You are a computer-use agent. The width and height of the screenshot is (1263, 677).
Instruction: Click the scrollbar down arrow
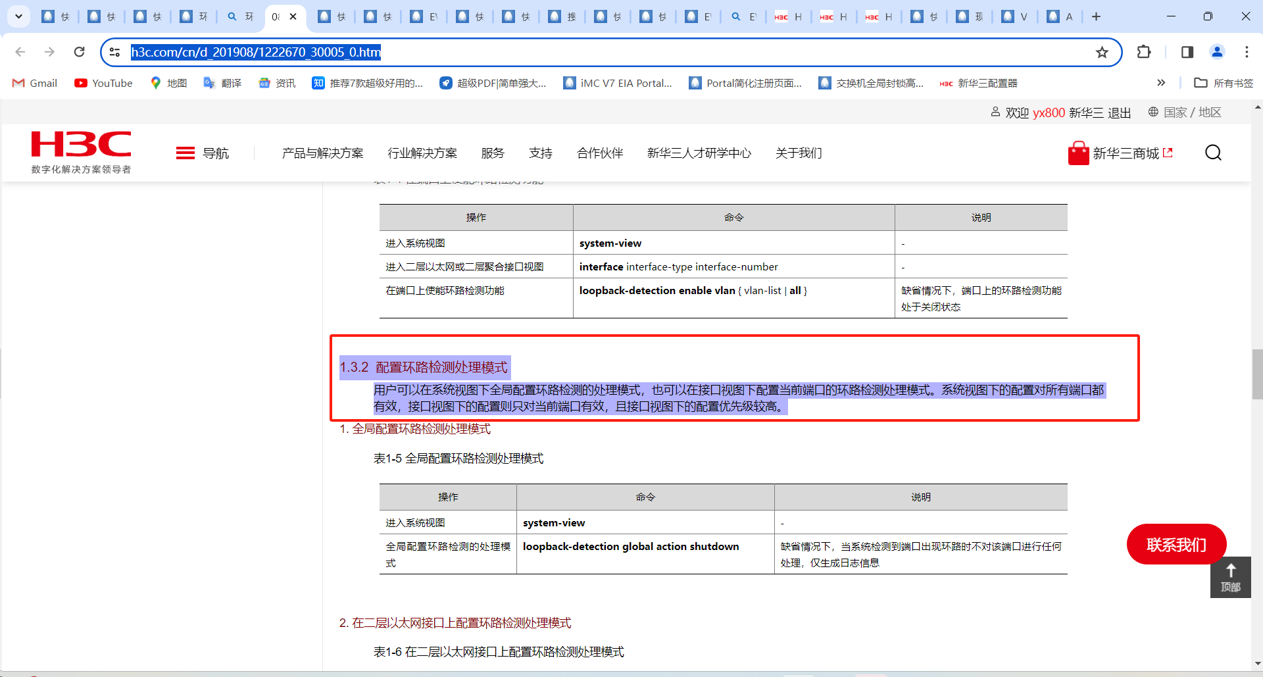pos(1258,664)
